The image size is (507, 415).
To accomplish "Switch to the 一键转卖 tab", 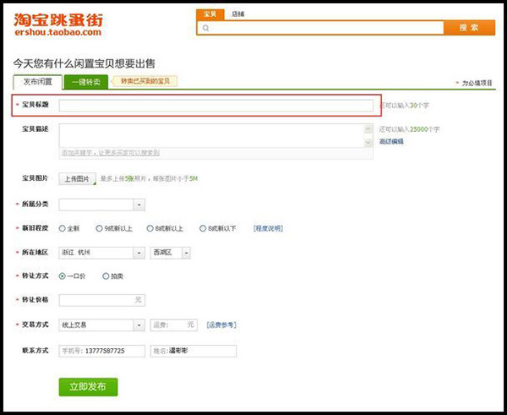I will 86,82.
